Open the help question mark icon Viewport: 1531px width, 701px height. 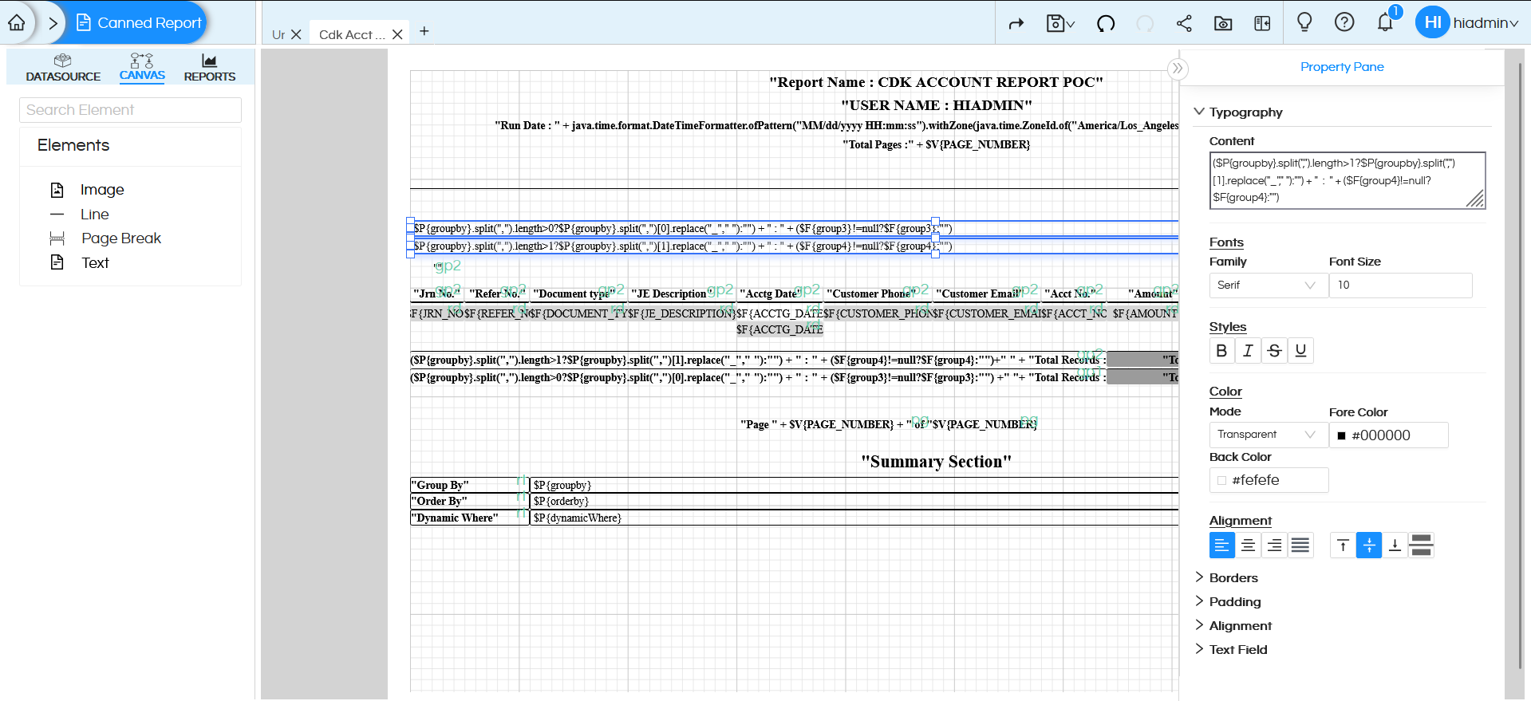(x=1344, y=22)
